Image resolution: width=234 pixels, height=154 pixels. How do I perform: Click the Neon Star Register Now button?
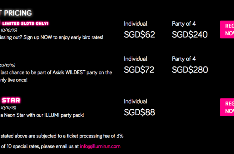(x=227, y=107)
